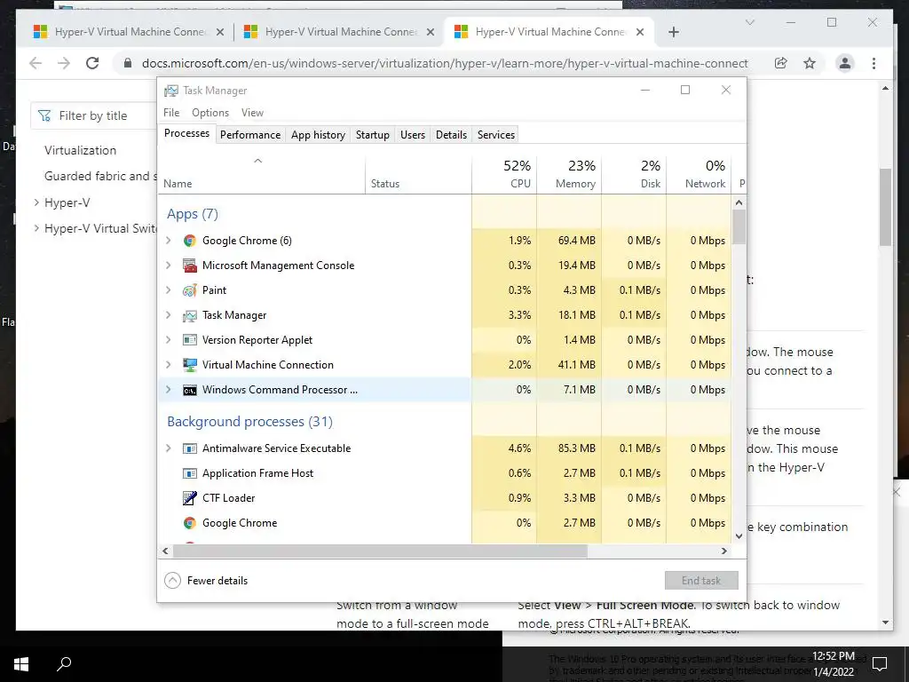Expand the Google Chrome (6) process group
The width and height of the screenshot is (909, 682).
tap(168, 241)
